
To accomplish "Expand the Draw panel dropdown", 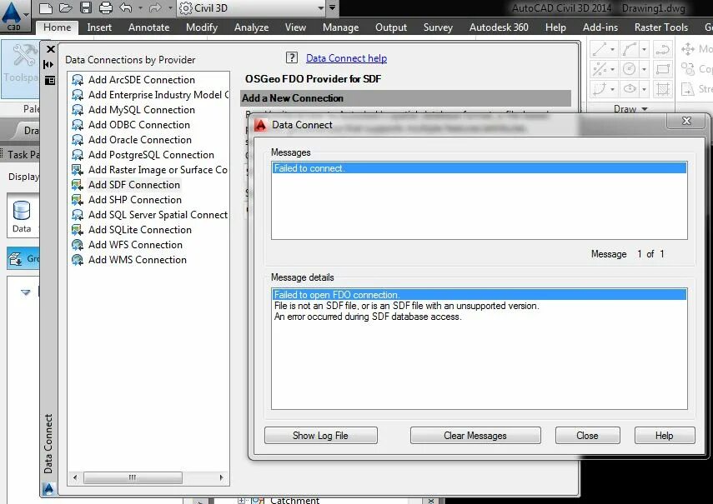I will coord(630,109).
